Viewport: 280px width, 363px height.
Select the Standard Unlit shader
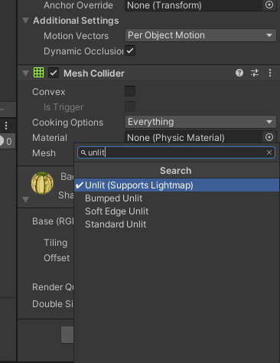tap(177, 224)
